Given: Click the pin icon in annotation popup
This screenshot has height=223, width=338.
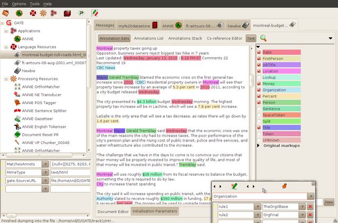Looking at the screenshot, I should coord(285,186).
